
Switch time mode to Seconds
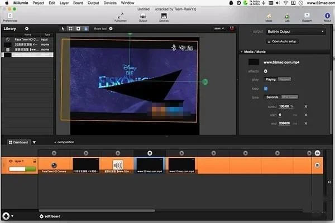[x=272, y=97]
